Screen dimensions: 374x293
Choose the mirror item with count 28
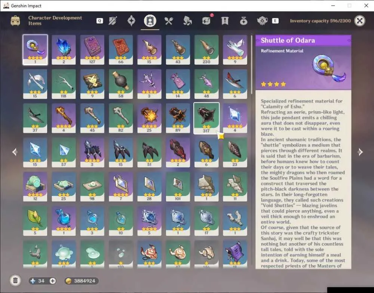pos(149,187)
